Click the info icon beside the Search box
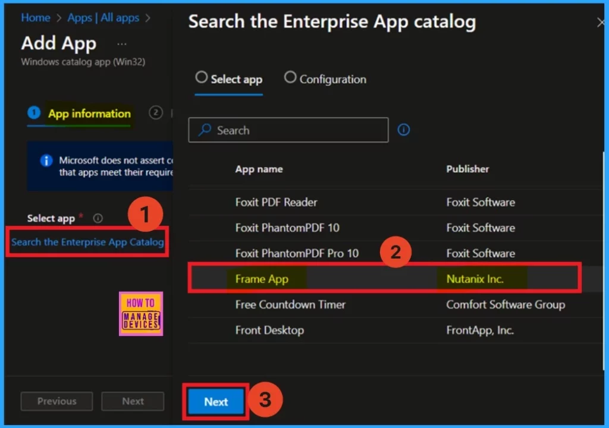 [404, 130]
